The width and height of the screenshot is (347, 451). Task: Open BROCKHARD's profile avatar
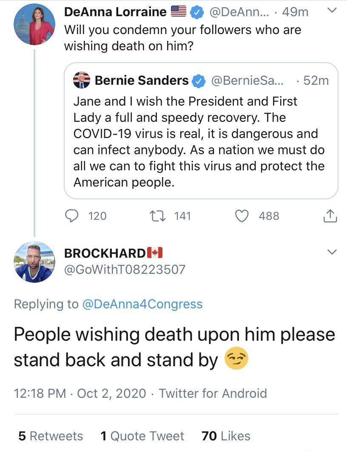(x=34, y=261)
